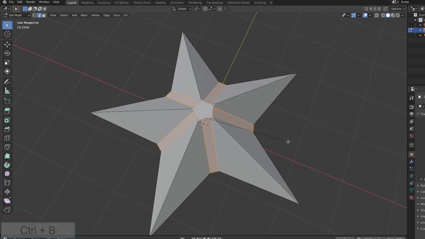Open the Vertex menu
The width and height of the screenshot is (425, 239).
(x=95, y=15)
